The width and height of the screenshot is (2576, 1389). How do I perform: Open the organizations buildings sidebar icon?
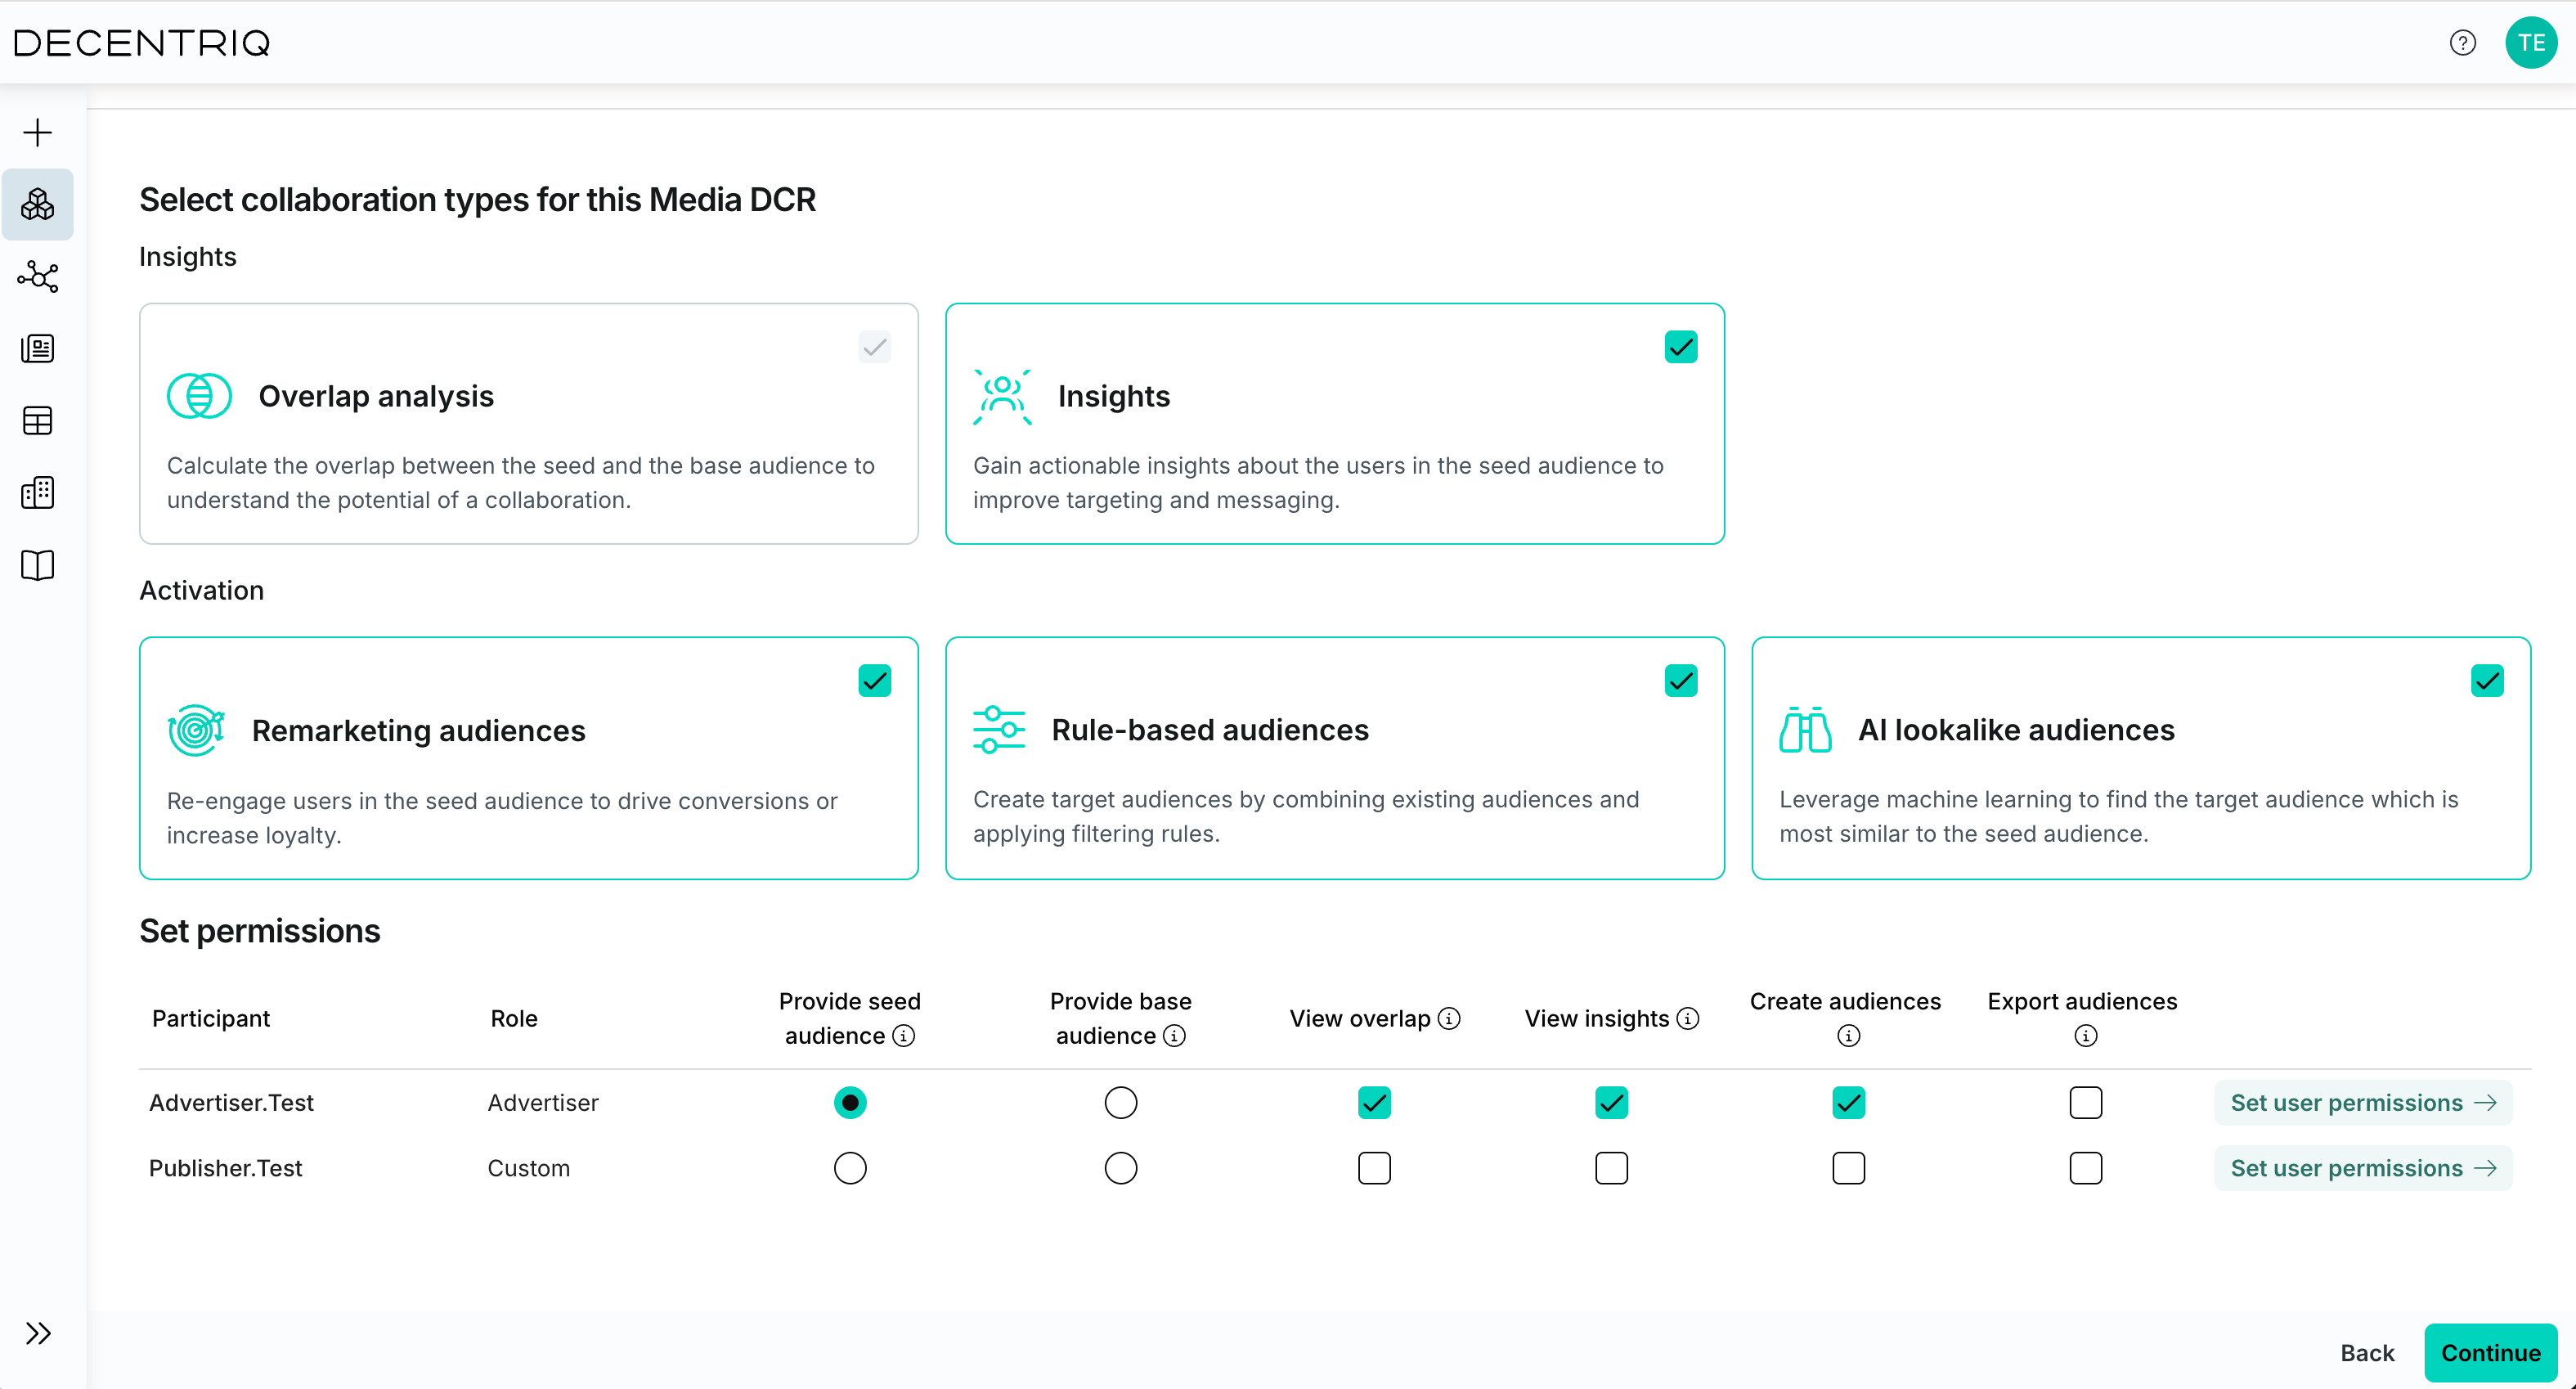pos(37,492)
